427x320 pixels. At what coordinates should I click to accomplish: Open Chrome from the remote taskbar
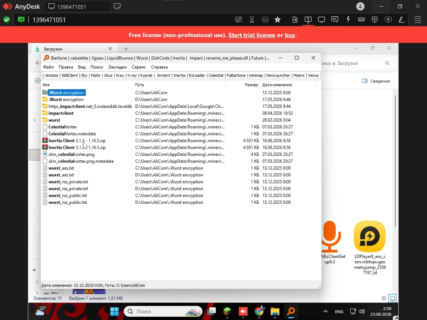[x=259, y=311]
